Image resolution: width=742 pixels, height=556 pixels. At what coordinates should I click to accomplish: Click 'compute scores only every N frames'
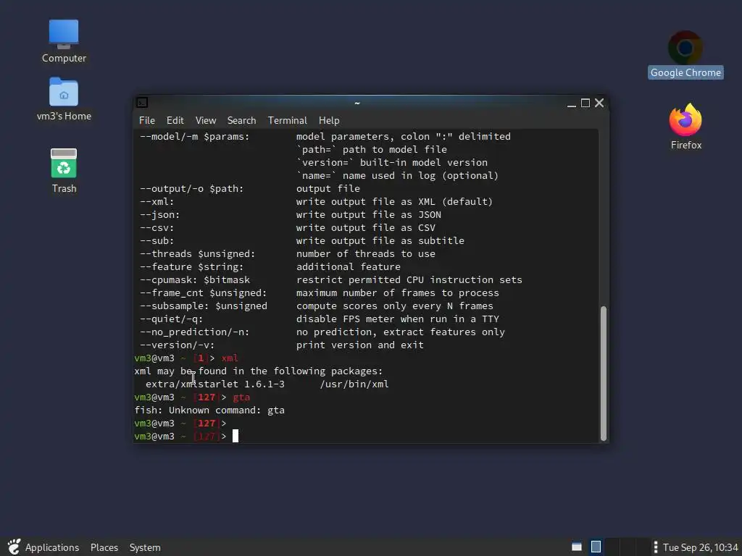pyautogui.click(x=395, y=306)
